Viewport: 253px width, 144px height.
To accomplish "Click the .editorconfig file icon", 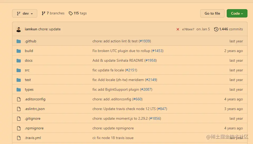I will point(19,99).
